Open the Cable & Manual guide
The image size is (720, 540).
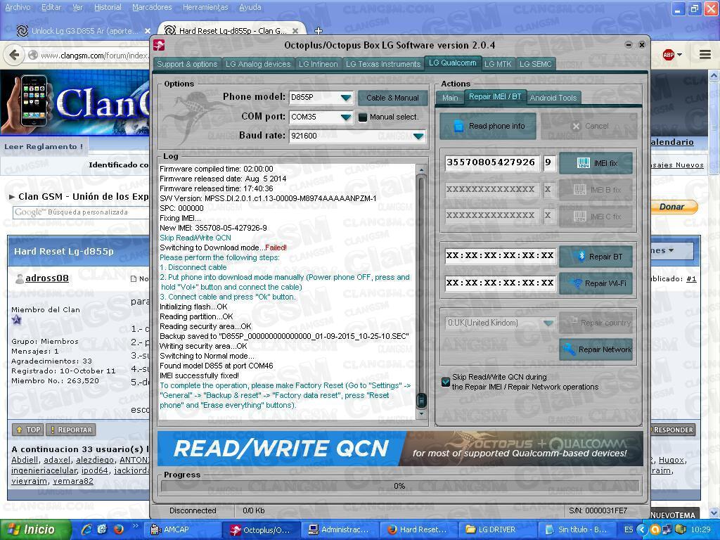[392, 98]
